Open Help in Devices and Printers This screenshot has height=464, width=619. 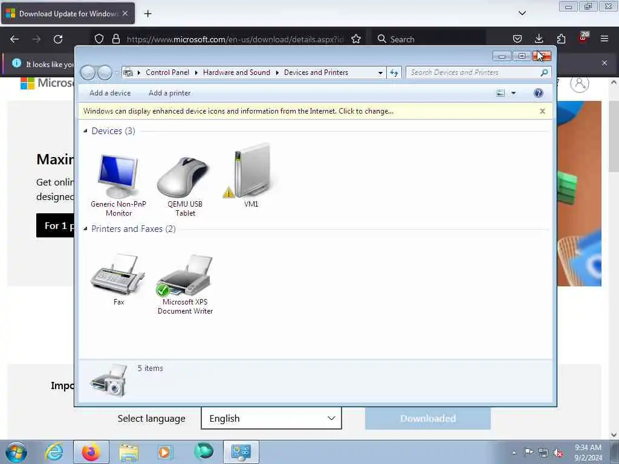(x=538, y=93)
